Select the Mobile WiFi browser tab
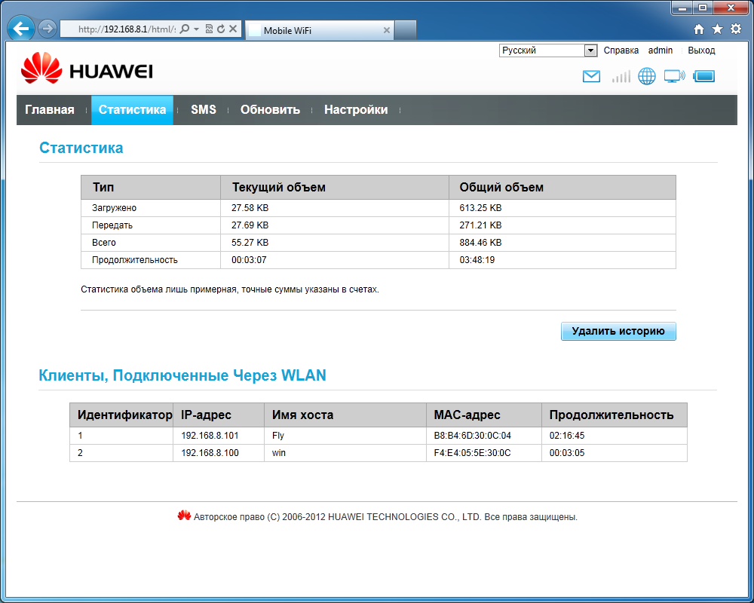Image resolution: width=754 pixels, height=603 pixels. tap(319, 30)
